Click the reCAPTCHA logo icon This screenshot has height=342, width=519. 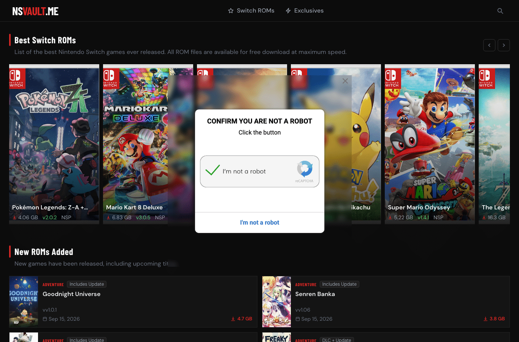(x=305, y=169)
